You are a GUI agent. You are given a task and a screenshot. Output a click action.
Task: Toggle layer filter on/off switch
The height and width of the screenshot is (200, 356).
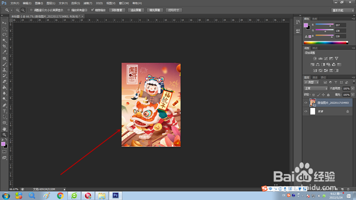pos(354,82)
